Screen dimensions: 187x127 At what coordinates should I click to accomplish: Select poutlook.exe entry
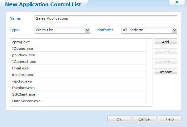tap(78, 55)
